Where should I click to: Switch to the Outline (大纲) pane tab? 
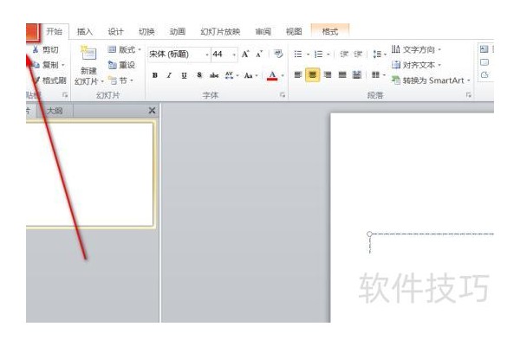tap(55, 111)
